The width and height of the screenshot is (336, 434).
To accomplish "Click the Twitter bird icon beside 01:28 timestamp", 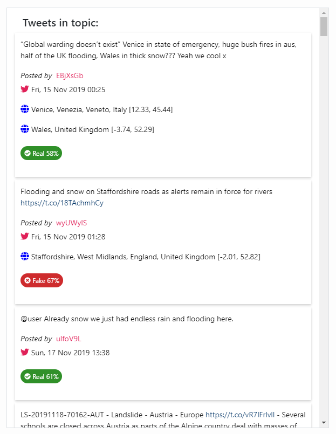I will coord(25,236).
